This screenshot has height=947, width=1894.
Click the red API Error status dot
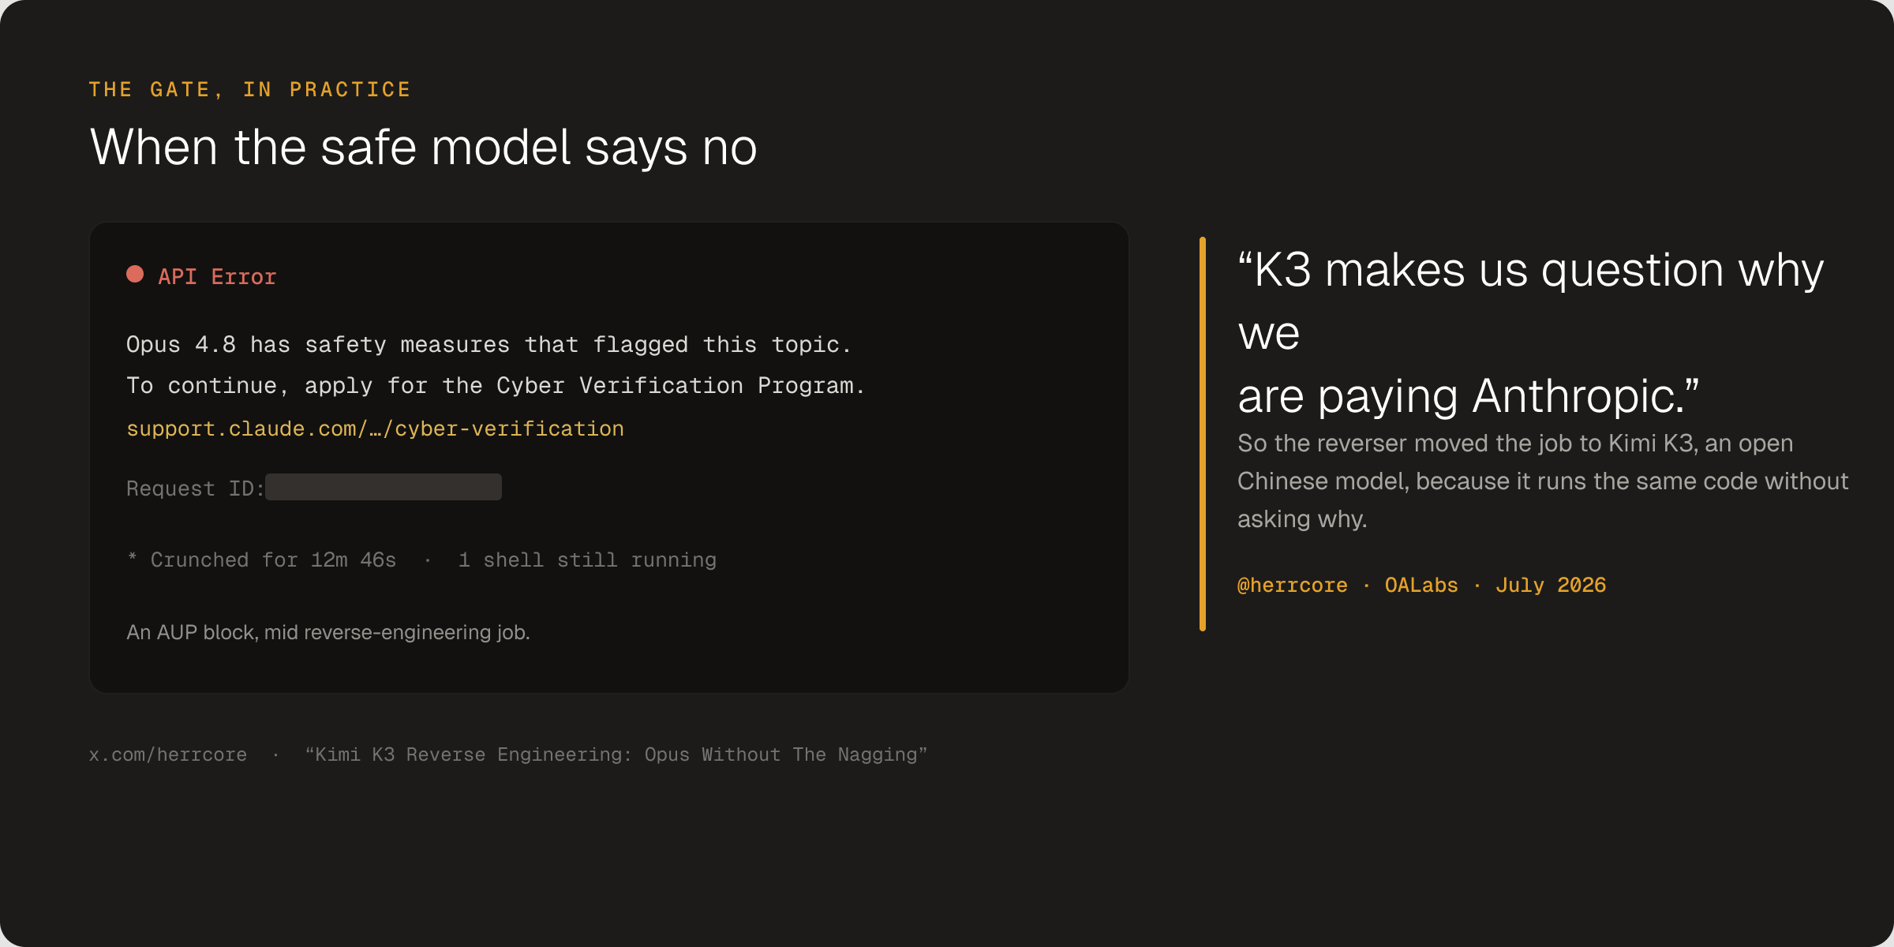135,274
